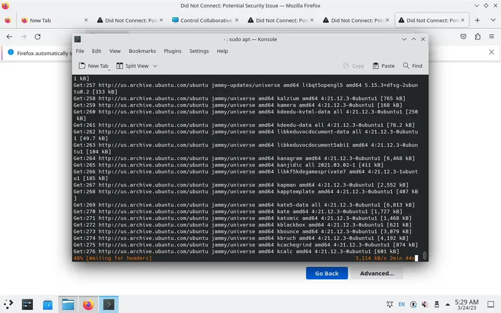The image size is (501, 313).
Task: Launch Discover software center from taskbar
Action: [x=48, y=304]
